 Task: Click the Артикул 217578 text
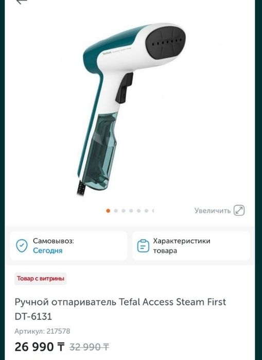[x=42, y=331]
